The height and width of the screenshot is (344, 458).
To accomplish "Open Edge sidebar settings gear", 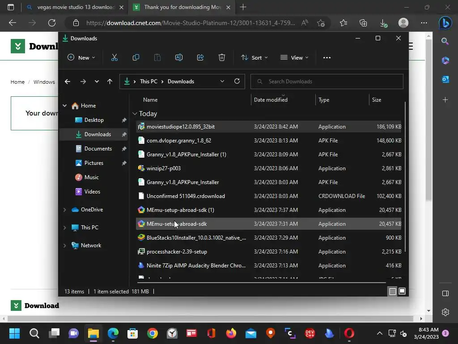I will click(445, 312).
